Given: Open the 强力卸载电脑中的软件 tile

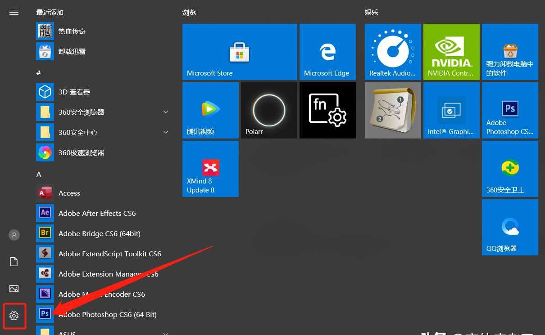Looking at the screenshot, I should (510, 52).
